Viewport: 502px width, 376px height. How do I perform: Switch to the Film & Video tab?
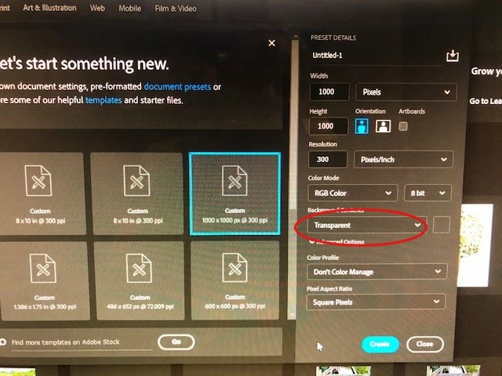pos(176,9)
